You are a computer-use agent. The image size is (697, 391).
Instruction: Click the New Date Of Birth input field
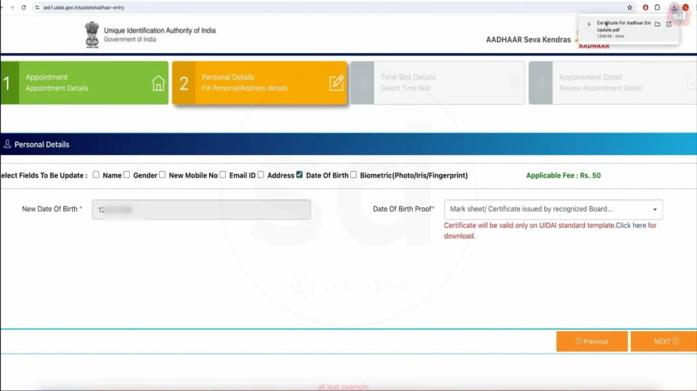201,209
